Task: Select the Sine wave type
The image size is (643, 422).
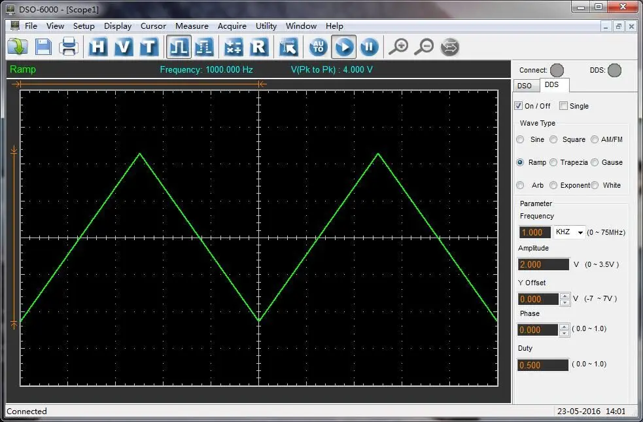Action: coord(521,139)
